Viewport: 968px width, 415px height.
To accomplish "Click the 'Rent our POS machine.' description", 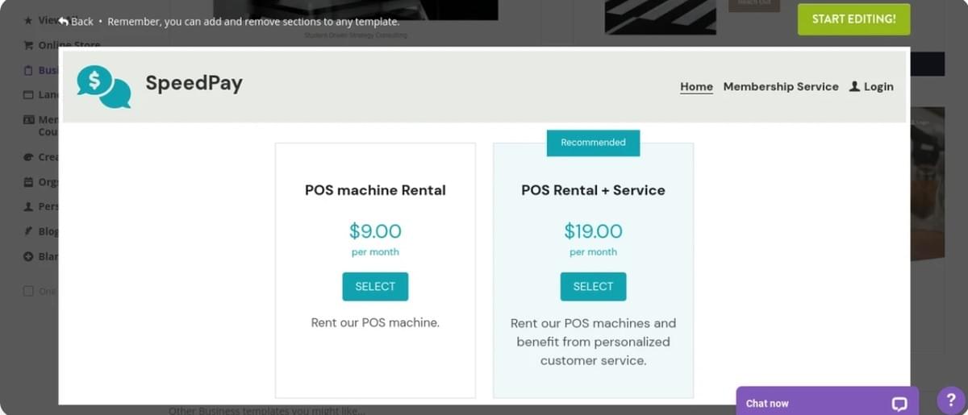I will pyautogui.click(x=375, y=322).
